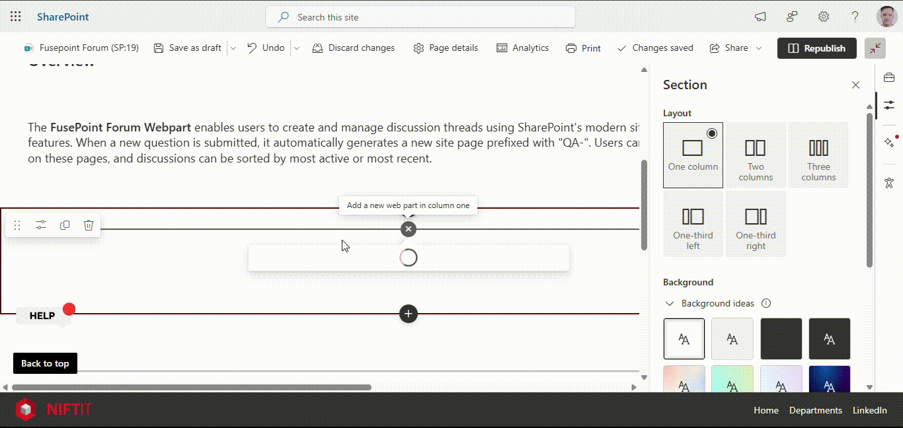903x428 pixels.
Task: Click the duplicate section icon
Action: point(65,225)
